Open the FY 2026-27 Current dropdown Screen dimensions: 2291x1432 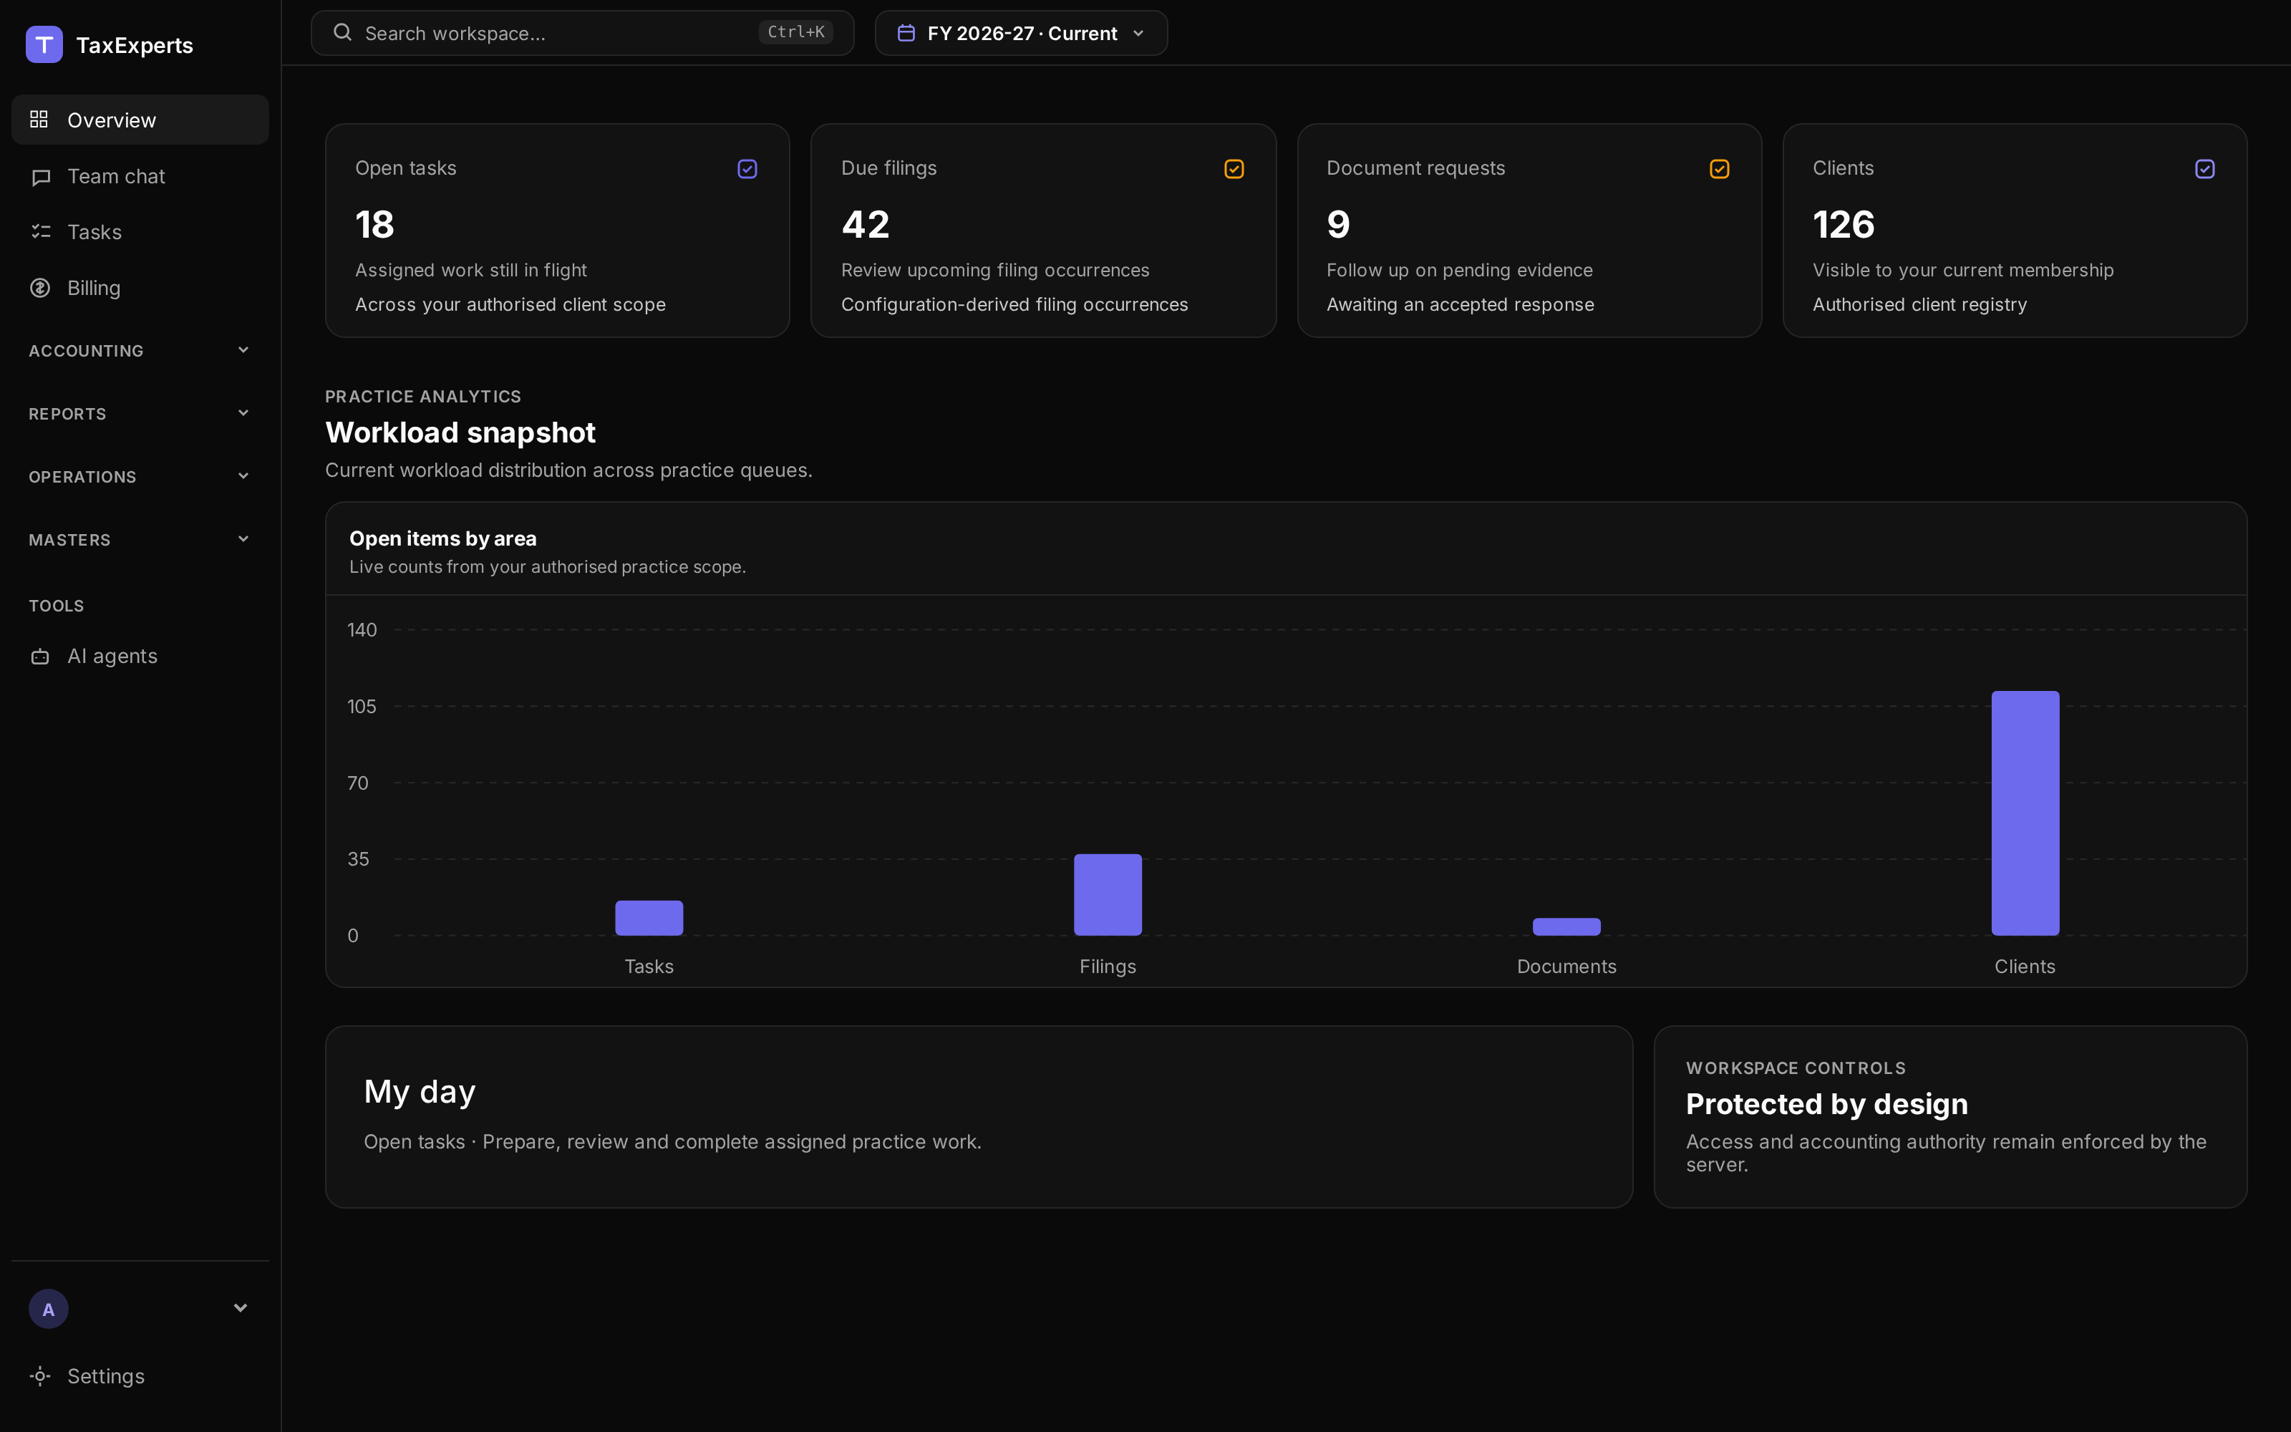(x=1020, y=33)
